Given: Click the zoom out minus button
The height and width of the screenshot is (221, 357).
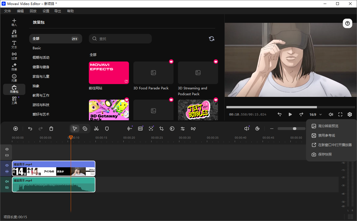Looking at the screenshot, I should coord(272,129).
